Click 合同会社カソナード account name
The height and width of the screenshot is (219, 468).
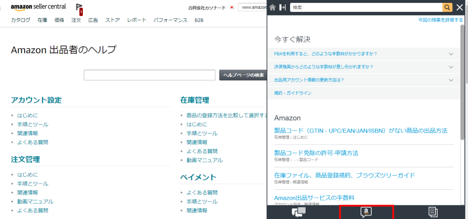(x=207, y=8)
